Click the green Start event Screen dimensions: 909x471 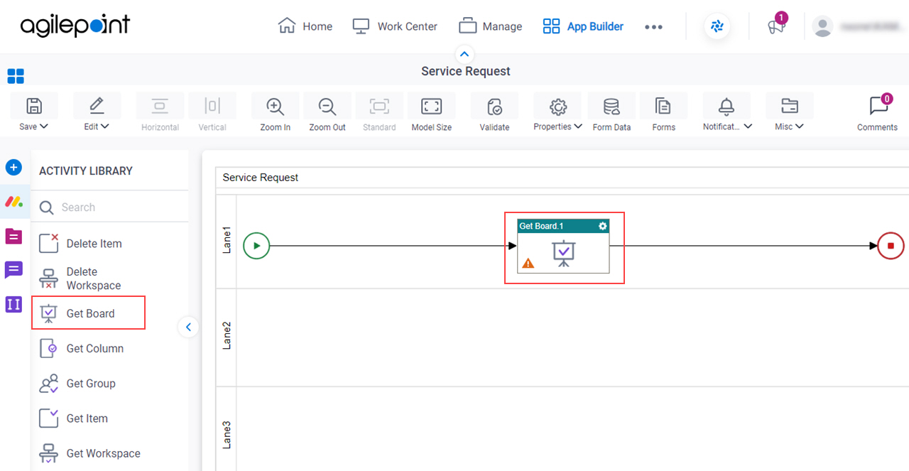pos(256,246)
